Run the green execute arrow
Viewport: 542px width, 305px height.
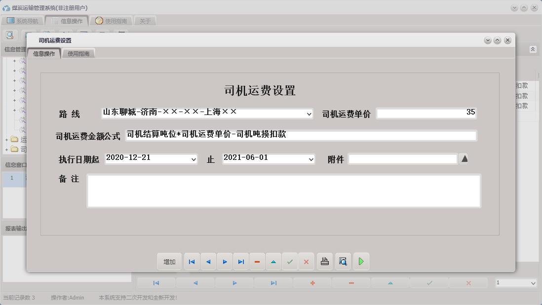coord(361,262)
